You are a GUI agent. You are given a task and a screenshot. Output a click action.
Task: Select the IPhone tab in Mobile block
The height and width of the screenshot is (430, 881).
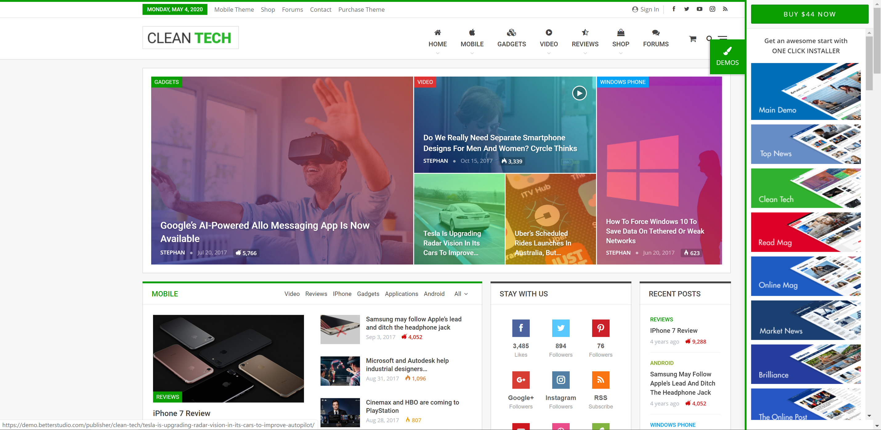342,294
